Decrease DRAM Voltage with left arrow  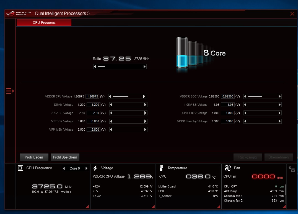[111, 105]
